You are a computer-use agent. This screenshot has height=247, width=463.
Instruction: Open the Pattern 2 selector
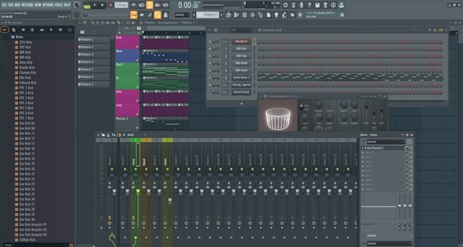point(207,15)
